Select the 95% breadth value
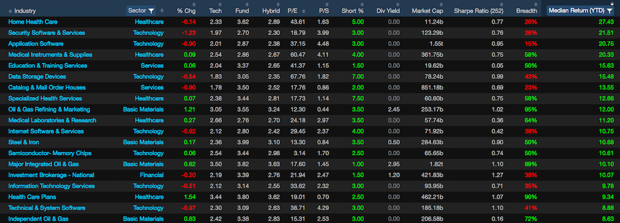This screenshot has height=223, width=620. 531,110
